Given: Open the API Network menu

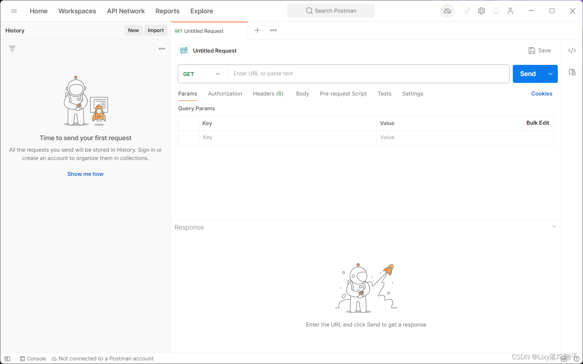Looking at the screenshot, I should (126, 11).
